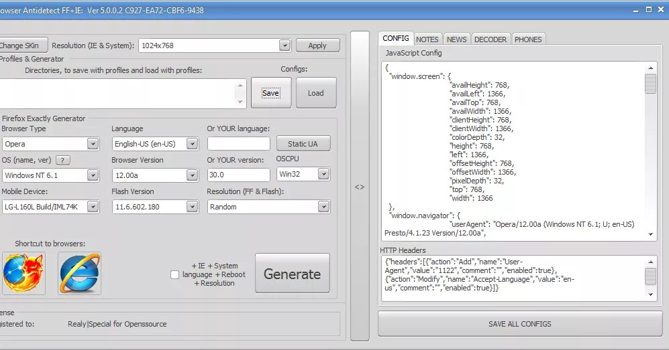
Task: Click the Apply resolution button
Action: [317, 46]
